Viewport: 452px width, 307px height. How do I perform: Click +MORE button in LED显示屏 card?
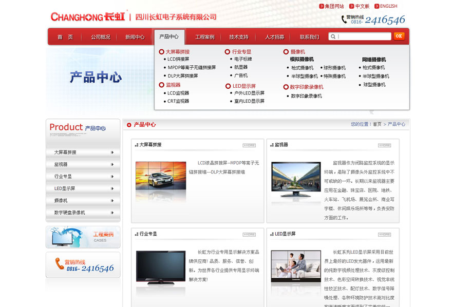(385, 235)
